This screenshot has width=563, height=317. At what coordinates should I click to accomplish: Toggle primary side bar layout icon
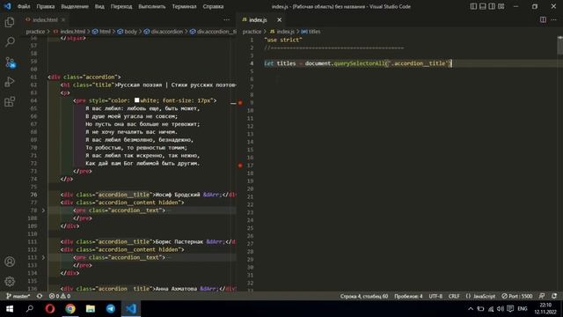point(473,6)
